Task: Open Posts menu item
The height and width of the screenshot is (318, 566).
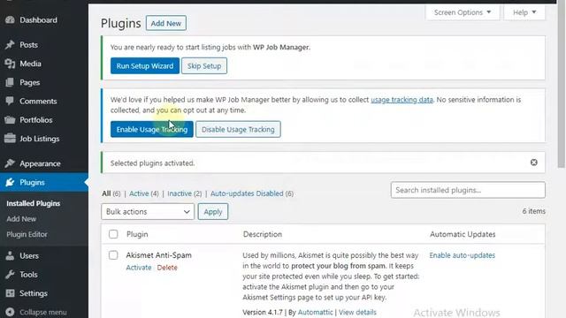Action: click(29, 45)
